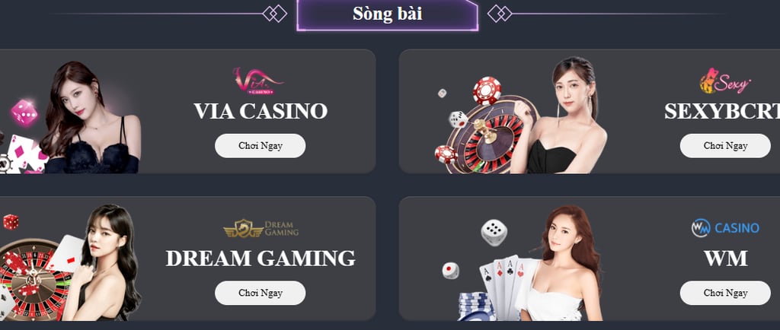The width and height of the screenshot is (780, 330).
Task: Select the Sòng bài section tab
Action: coord(388,14)
